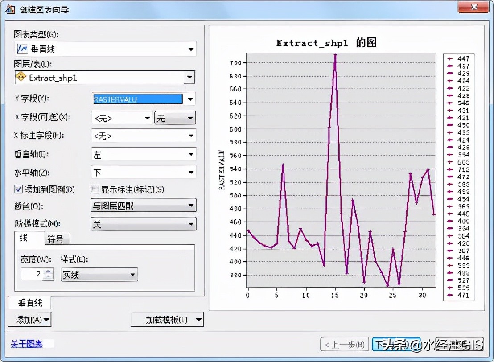Switch to the 符号 tab
The image size is (494, 362).
coord(57,239)
